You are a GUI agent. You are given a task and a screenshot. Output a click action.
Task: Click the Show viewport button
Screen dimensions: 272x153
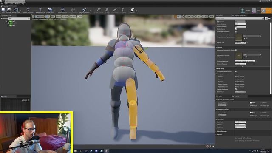coord(53,17)
